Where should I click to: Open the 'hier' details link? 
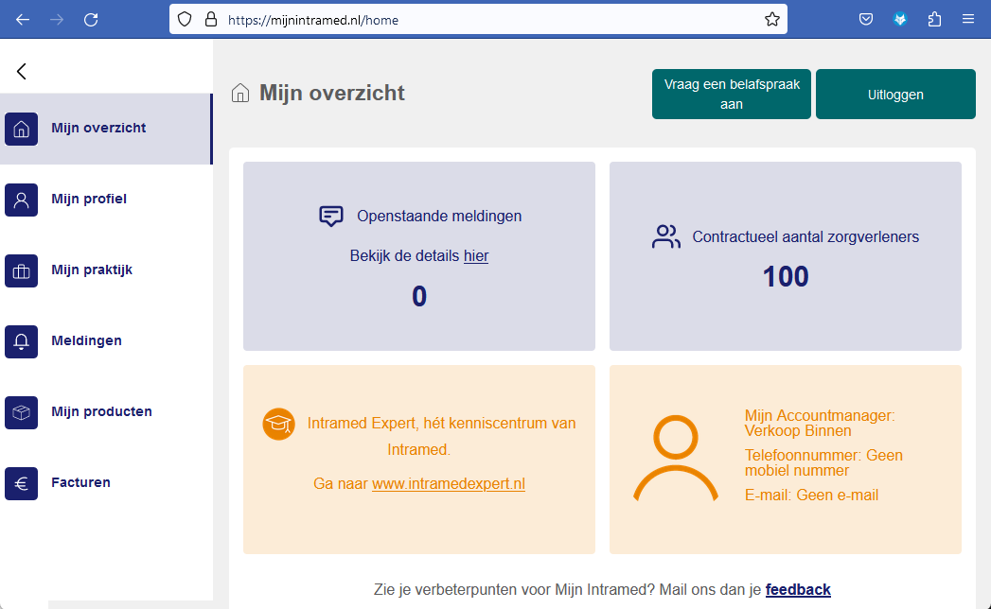coord(476,256)
